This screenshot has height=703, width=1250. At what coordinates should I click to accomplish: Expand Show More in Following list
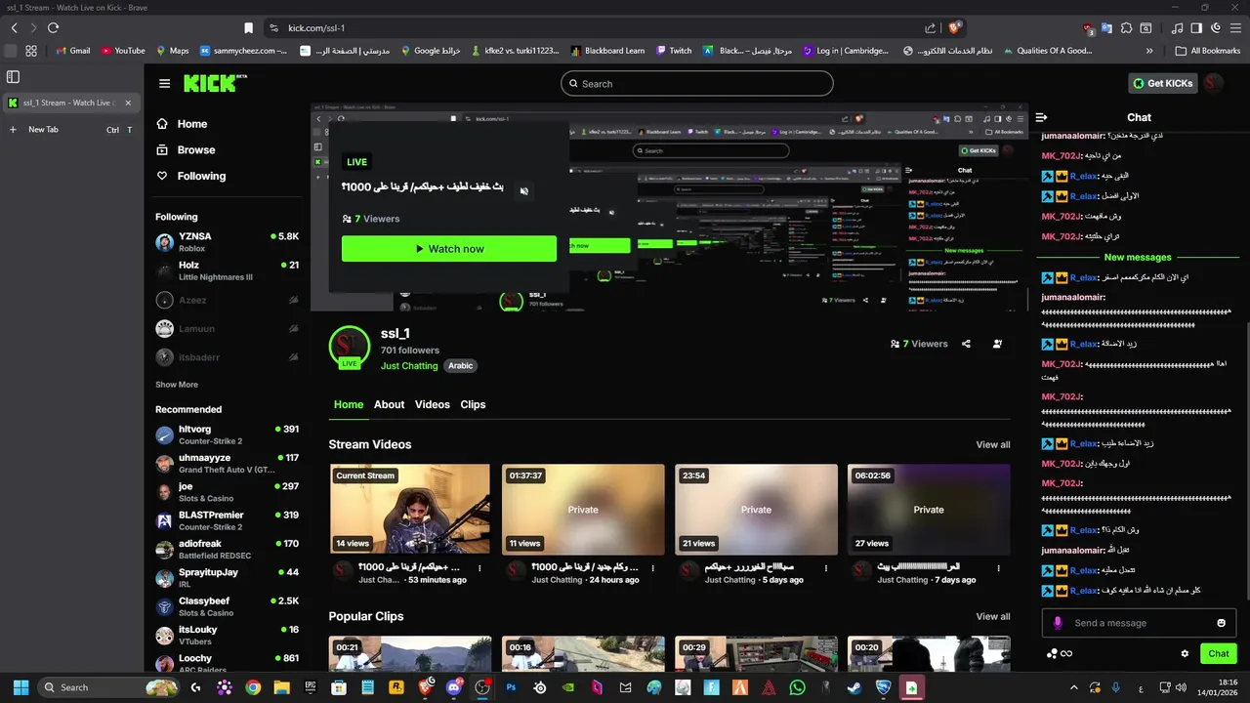[x=177, y=385]
